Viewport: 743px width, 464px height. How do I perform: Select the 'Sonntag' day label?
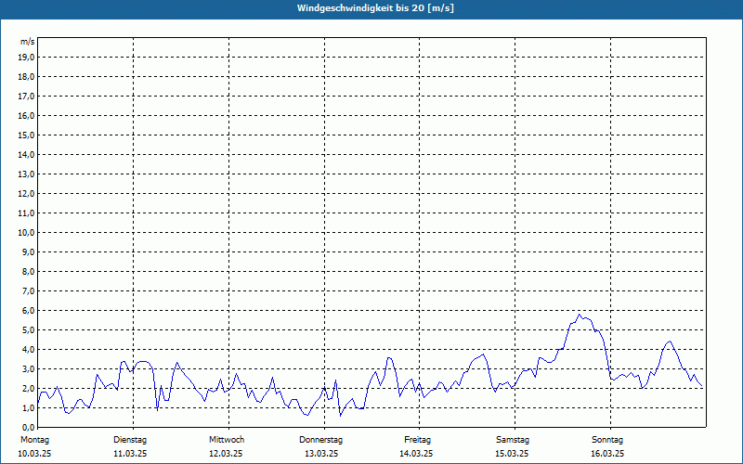(607, 439)
